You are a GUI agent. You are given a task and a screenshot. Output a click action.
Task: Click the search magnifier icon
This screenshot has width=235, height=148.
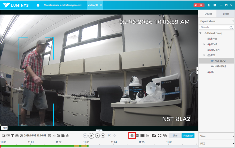click(231, 27)
